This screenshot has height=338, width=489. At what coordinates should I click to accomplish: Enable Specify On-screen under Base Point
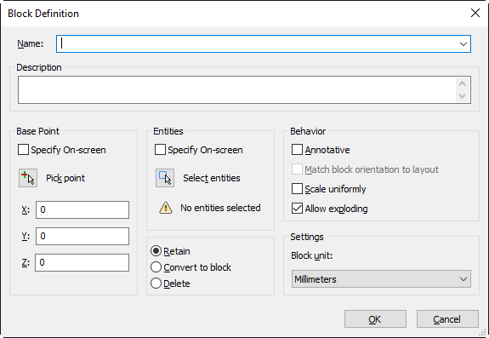tap(24, 150)
